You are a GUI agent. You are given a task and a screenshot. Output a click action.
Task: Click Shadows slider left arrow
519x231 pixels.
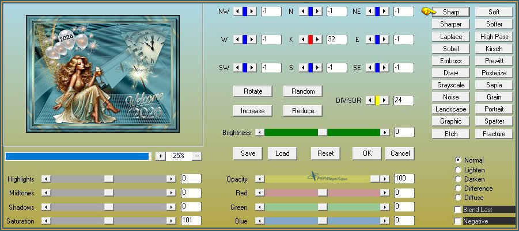click(46, 207)
